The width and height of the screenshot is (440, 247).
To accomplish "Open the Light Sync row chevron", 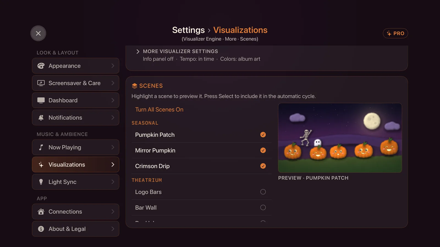I will click(x=113, y=182).
